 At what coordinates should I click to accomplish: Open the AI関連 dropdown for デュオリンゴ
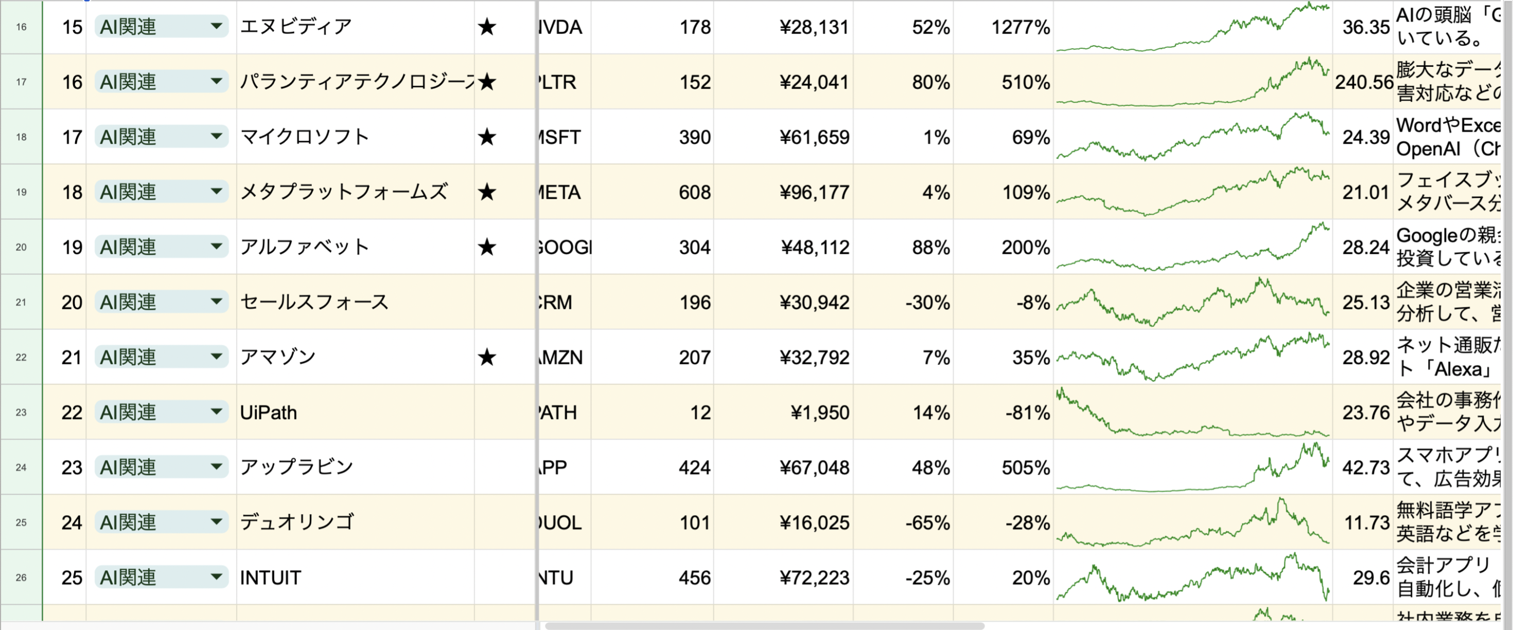pyautogui.click(x=216, y=522)
